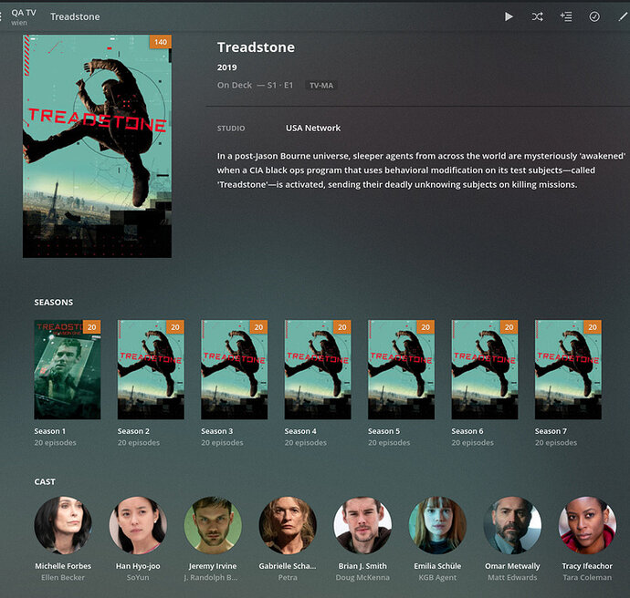Click the Season 2 title text
This screenshot has width=630, height=598.
[x=133, y=431]
